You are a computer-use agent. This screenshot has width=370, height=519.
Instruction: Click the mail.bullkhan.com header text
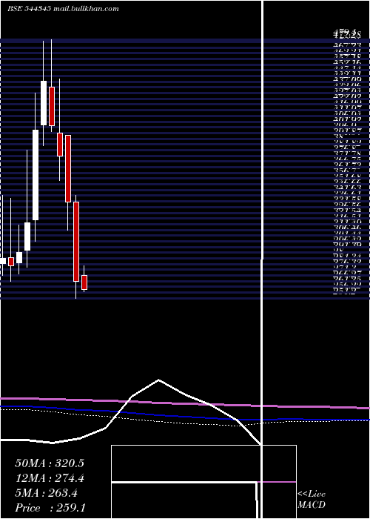(x=86, y=9)
